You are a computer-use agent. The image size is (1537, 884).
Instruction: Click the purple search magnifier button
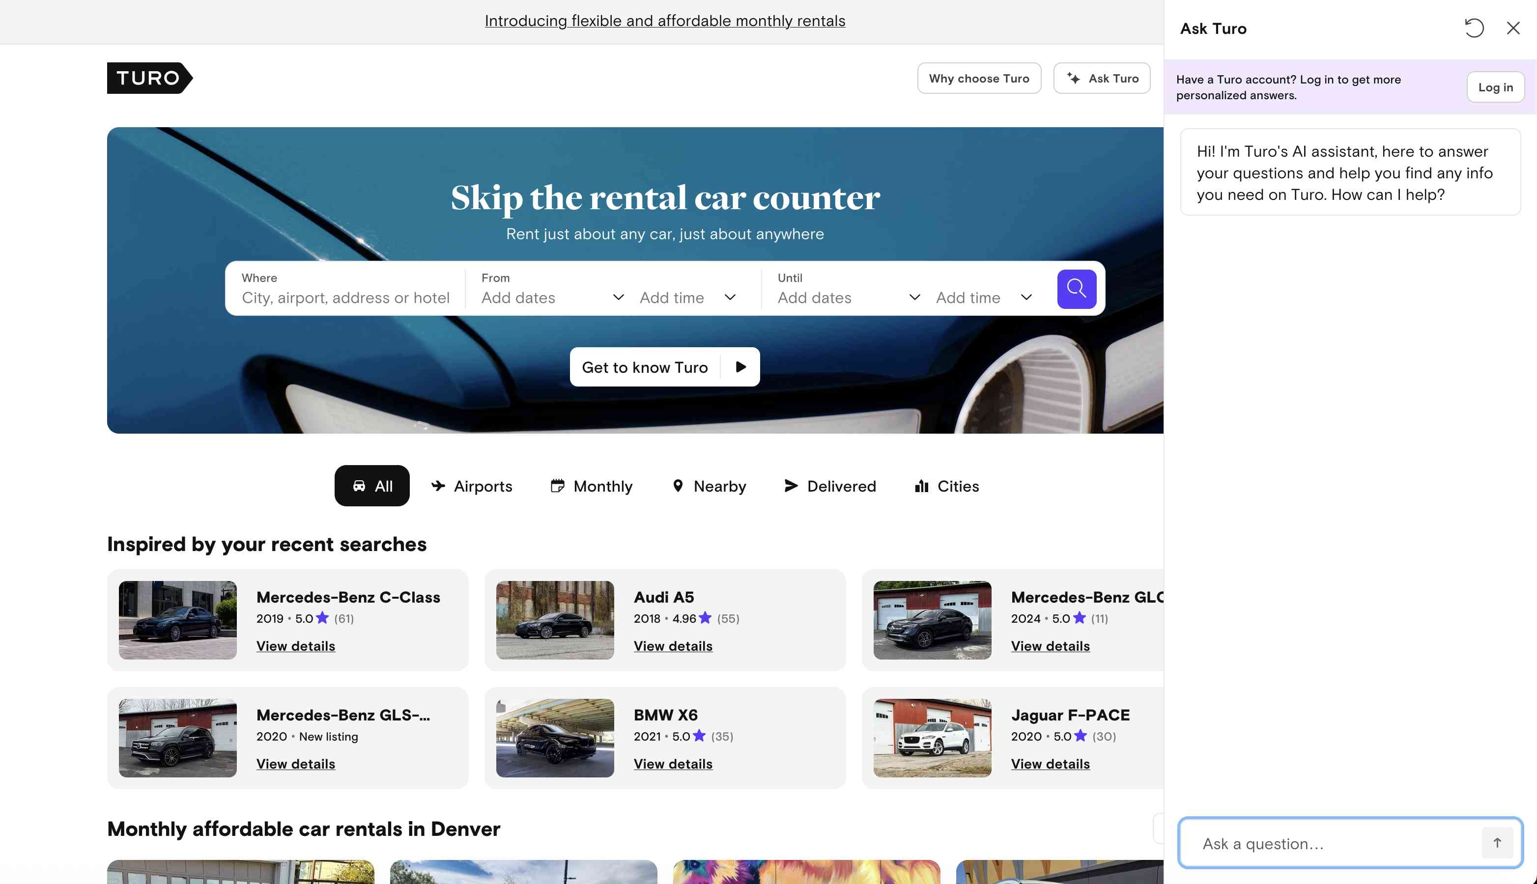[x=1076, y=288]
